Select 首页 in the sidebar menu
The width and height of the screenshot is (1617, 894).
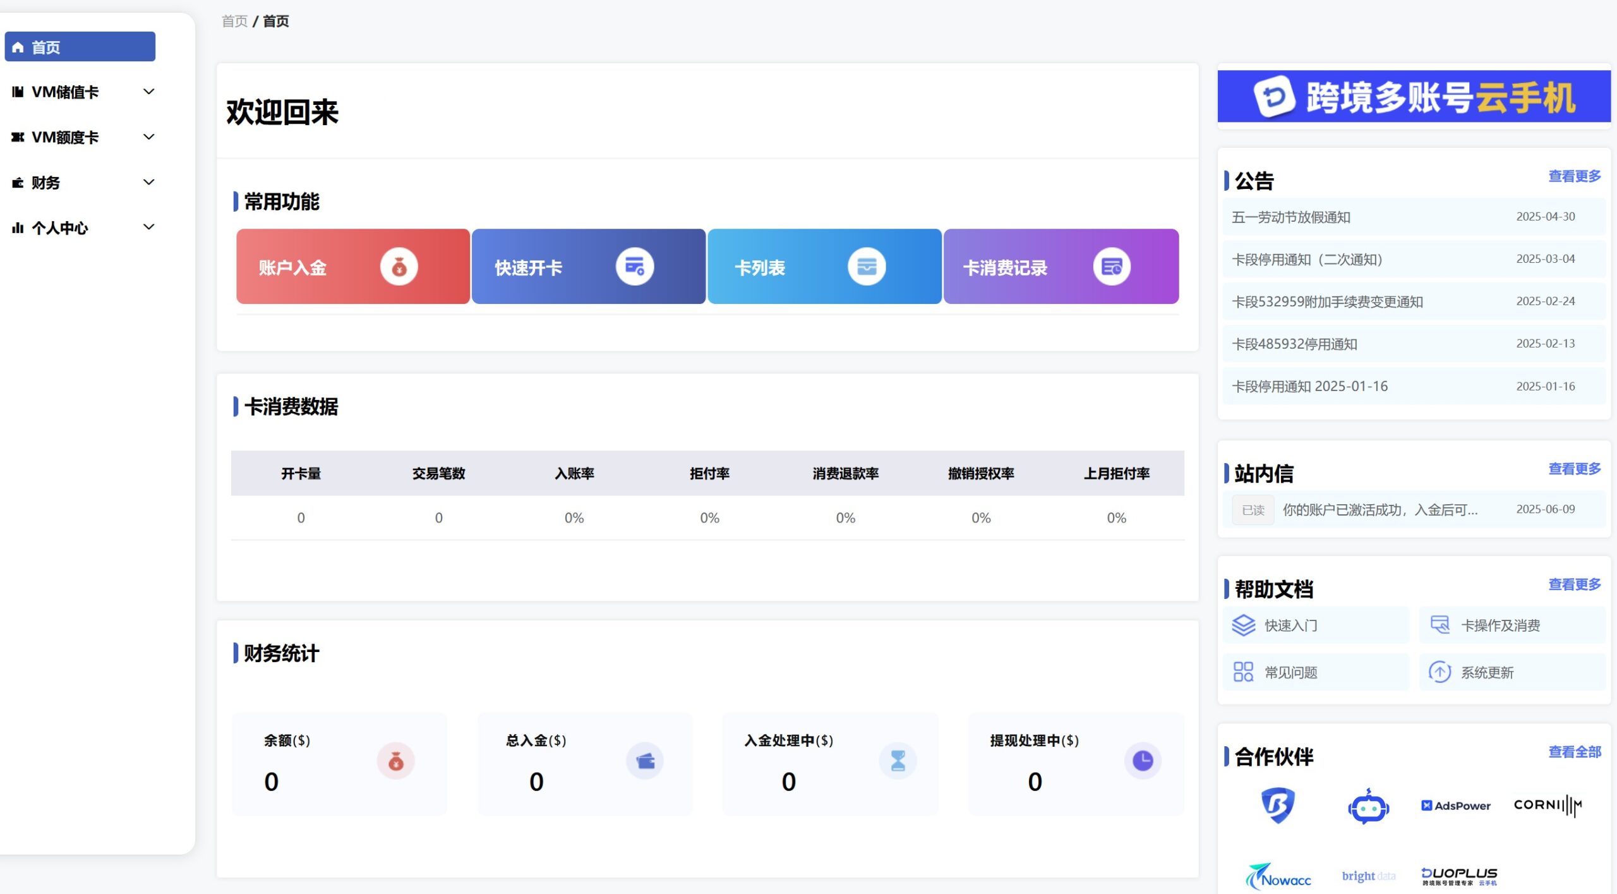[80, 47]
